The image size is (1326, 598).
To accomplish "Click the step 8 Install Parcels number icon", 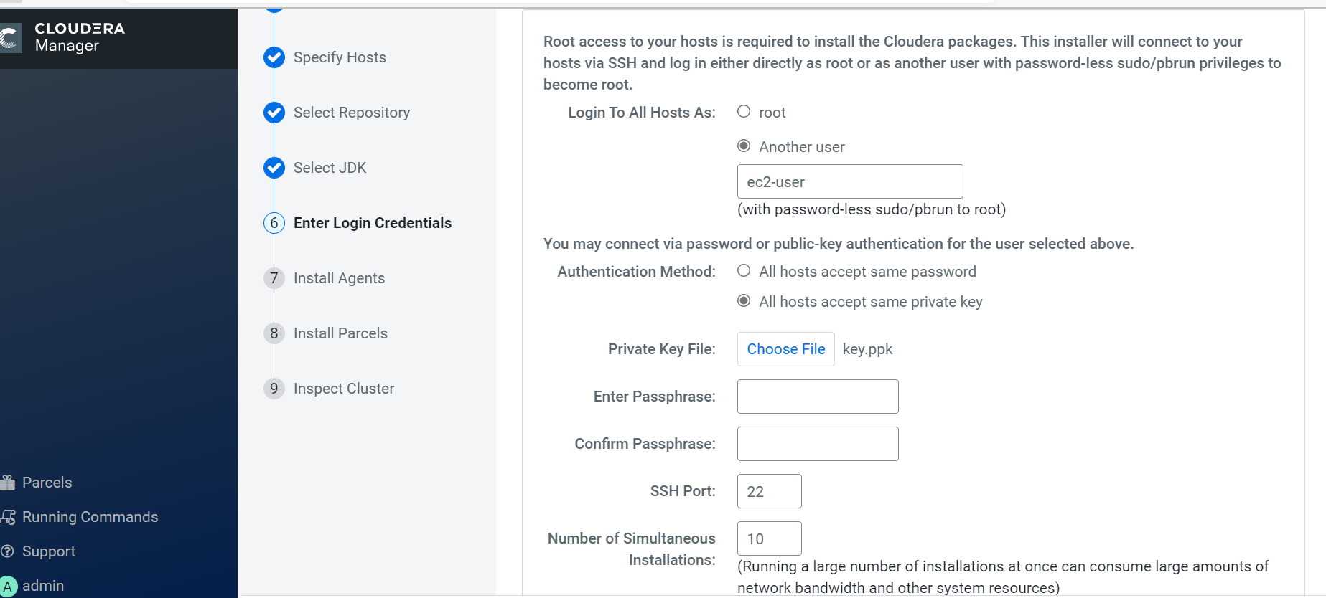I will point(274,333).
